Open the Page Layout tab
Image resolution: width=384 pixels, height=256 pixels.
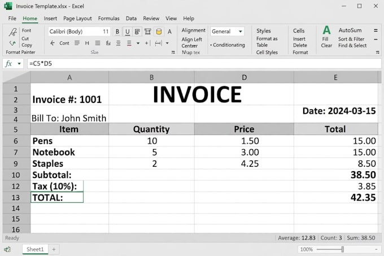[x=77, y=19]
